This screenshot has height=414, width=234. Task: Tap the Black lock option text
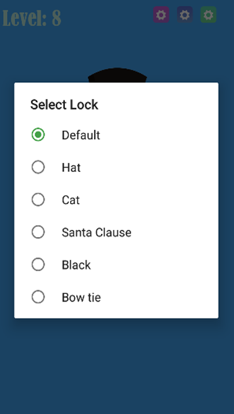click(76, 265)
